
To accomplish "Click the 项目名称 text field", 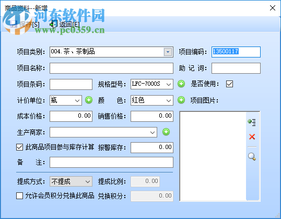I will (x=111, y=68).
